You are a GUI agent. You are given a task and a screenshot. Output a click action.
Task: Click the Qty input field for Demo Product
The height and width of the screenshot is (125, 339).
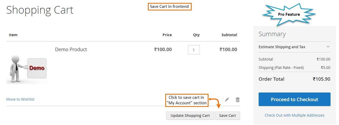tap(194, 50)
